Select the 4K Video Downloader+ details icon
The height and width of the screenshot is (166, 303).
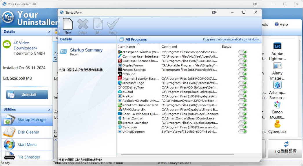pos(7,44)
